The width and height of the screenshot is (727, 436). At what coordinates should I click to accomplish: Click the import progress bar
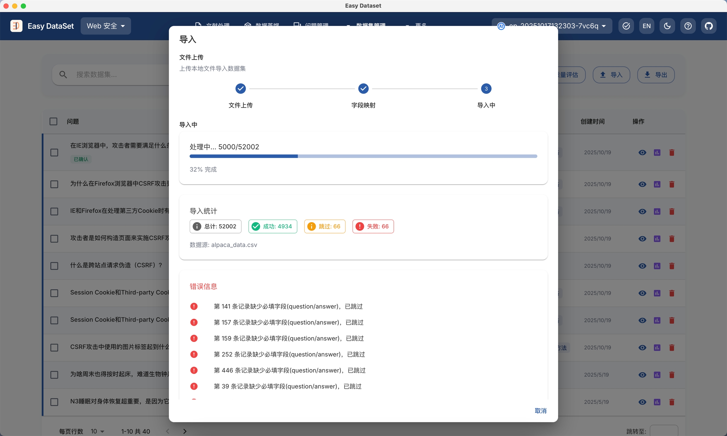pyautogui.click(x=363, y=156)
